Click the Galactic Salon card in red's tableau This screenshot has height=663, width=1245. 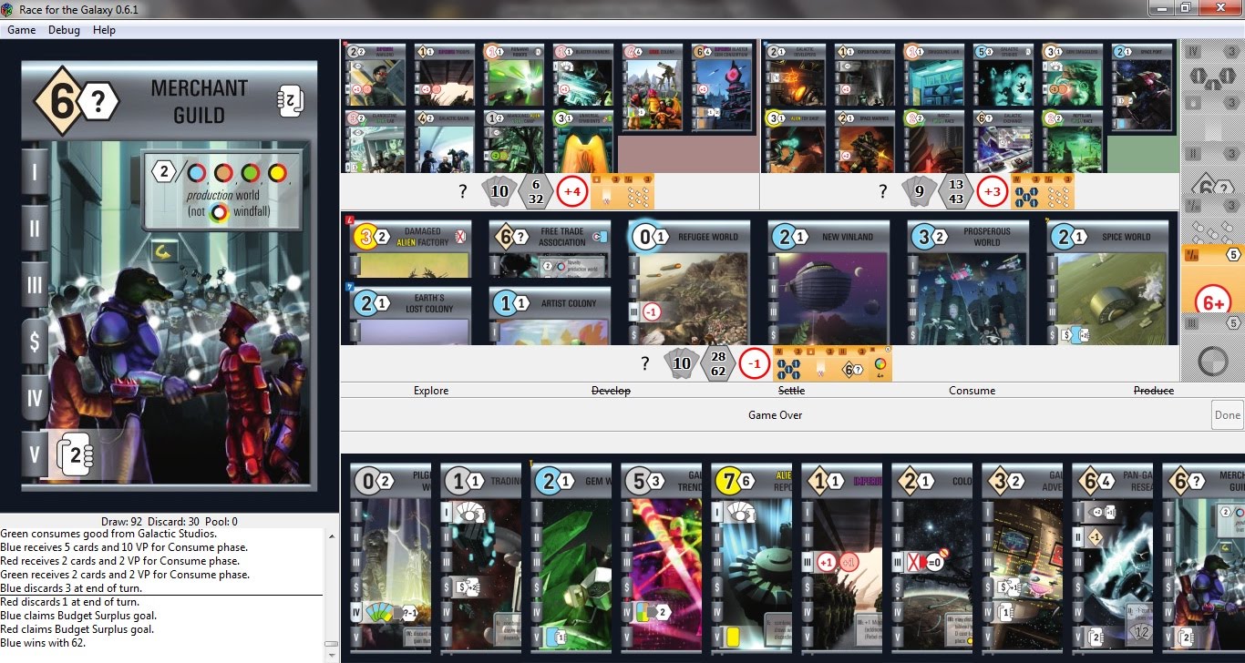[444, 141]
